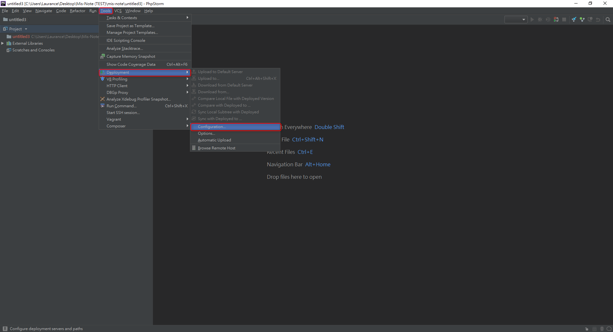
Task: Choose Show Code Coverage Data
Action: tap(145, 64)
